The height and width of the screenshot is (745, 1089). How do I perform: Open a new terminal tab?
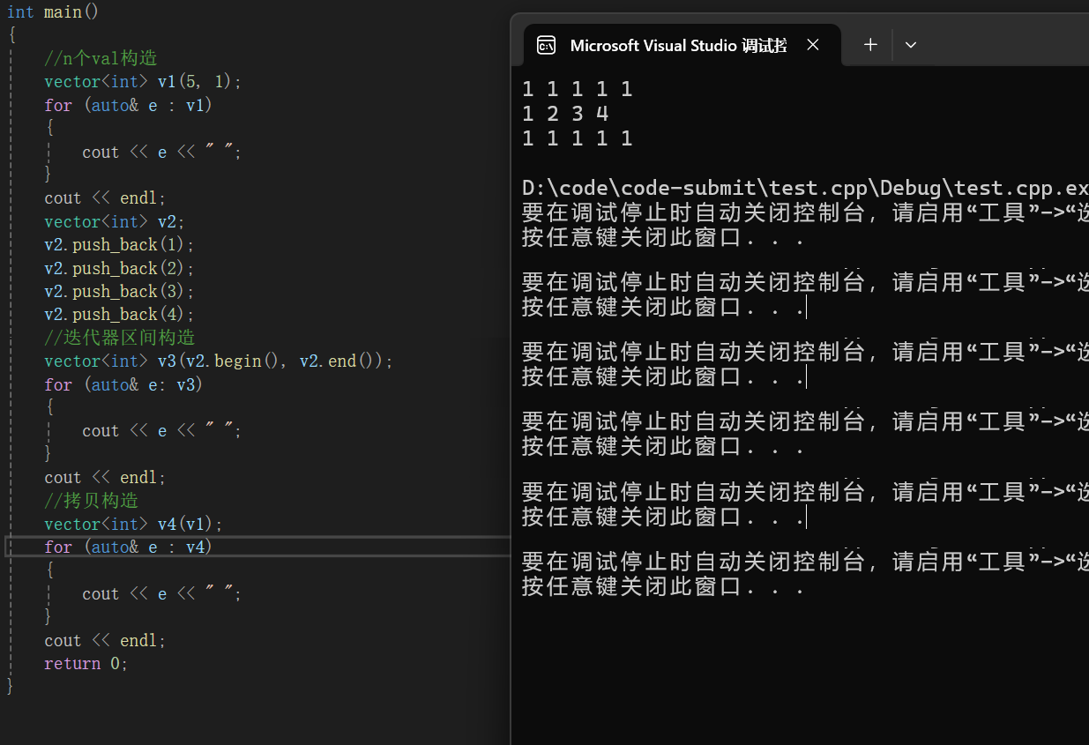(870, 45)
